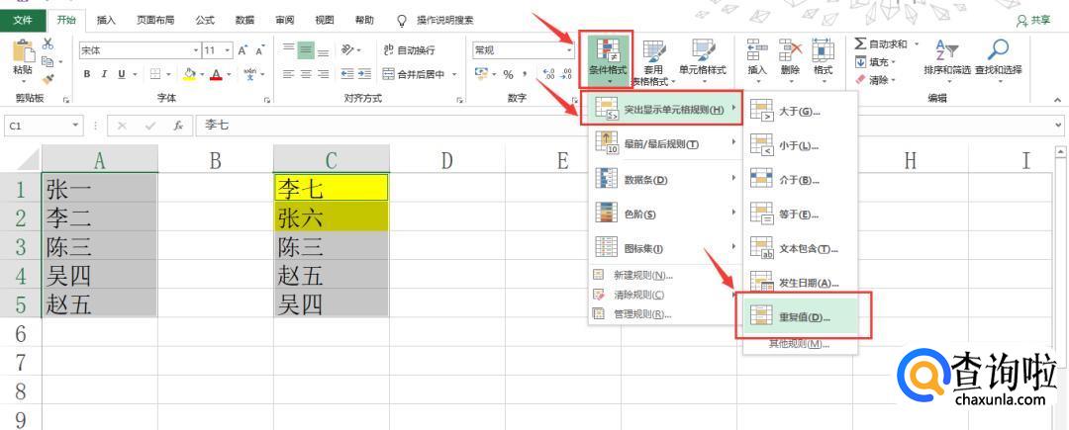Select cell A3 containing 陈三
The width and height of the screenshot is (1069, 430).
click(99, 246)
